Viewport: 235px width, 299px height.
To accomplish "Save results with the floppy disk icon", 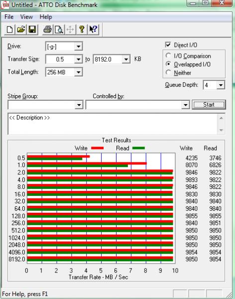I will click(x=32, y=29).
